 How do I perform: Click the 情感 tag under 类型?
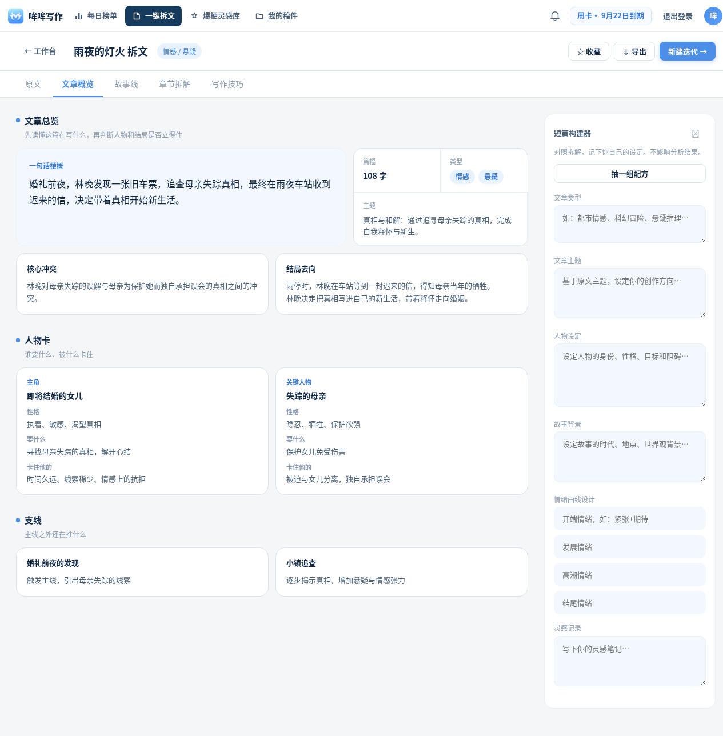point(462,177)
